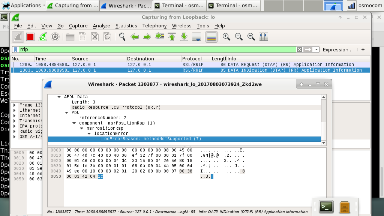Click the display filter bookmark icon
The width and height of the screenshot is (384, 216).
click(15, 49)
